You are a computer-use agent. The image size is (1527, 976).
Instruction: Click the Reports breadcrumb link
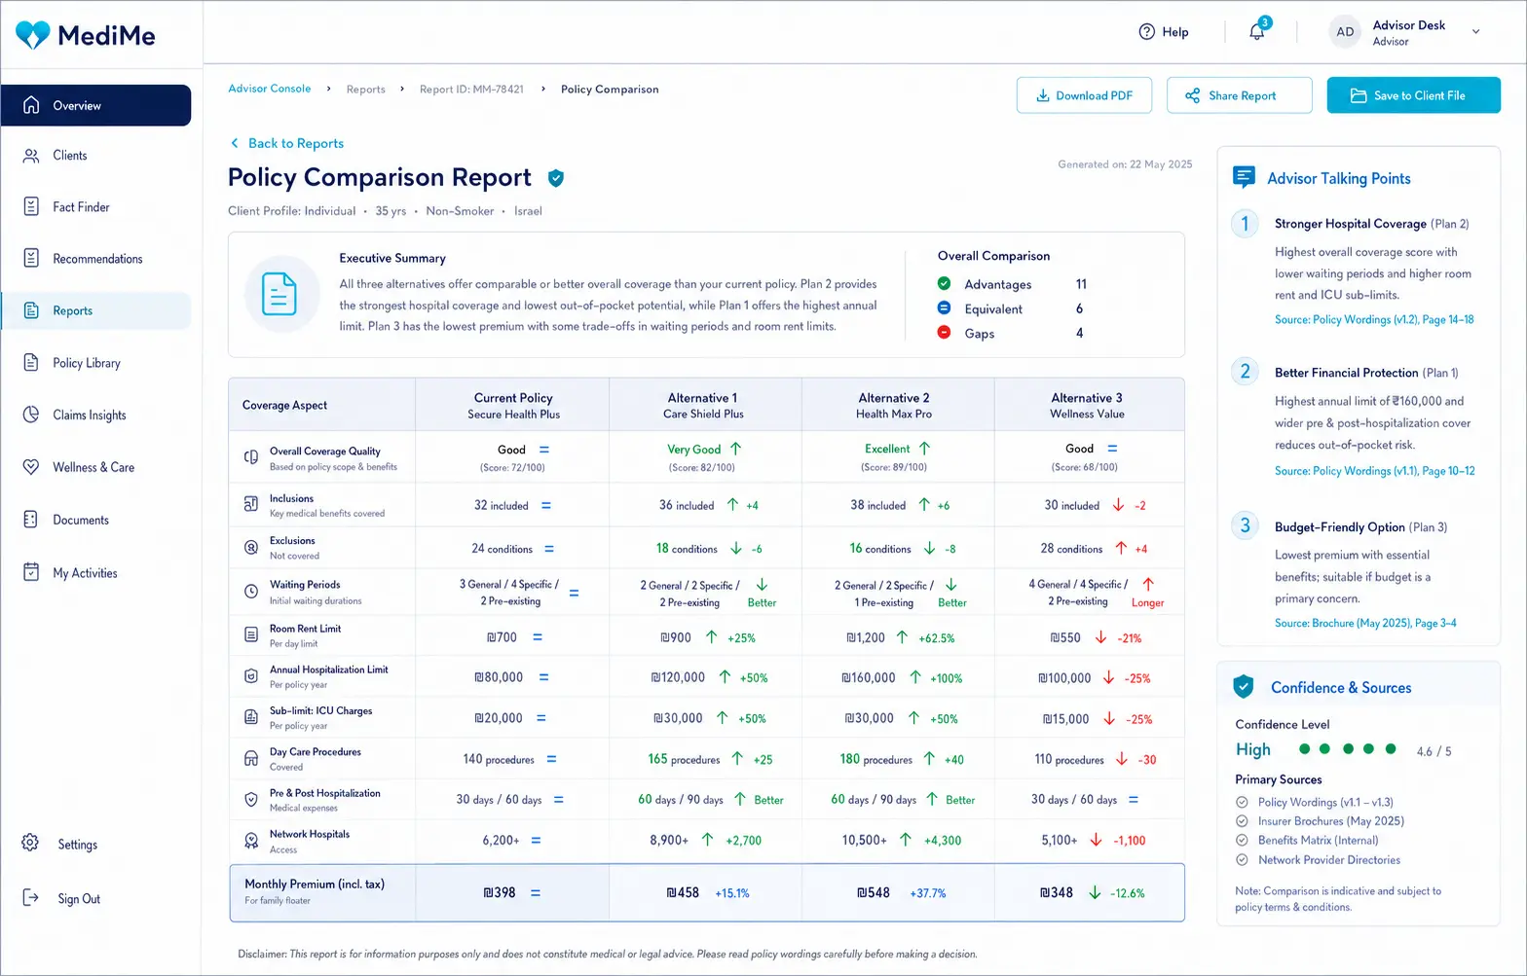pyautogui.click(x=365, y=90)
